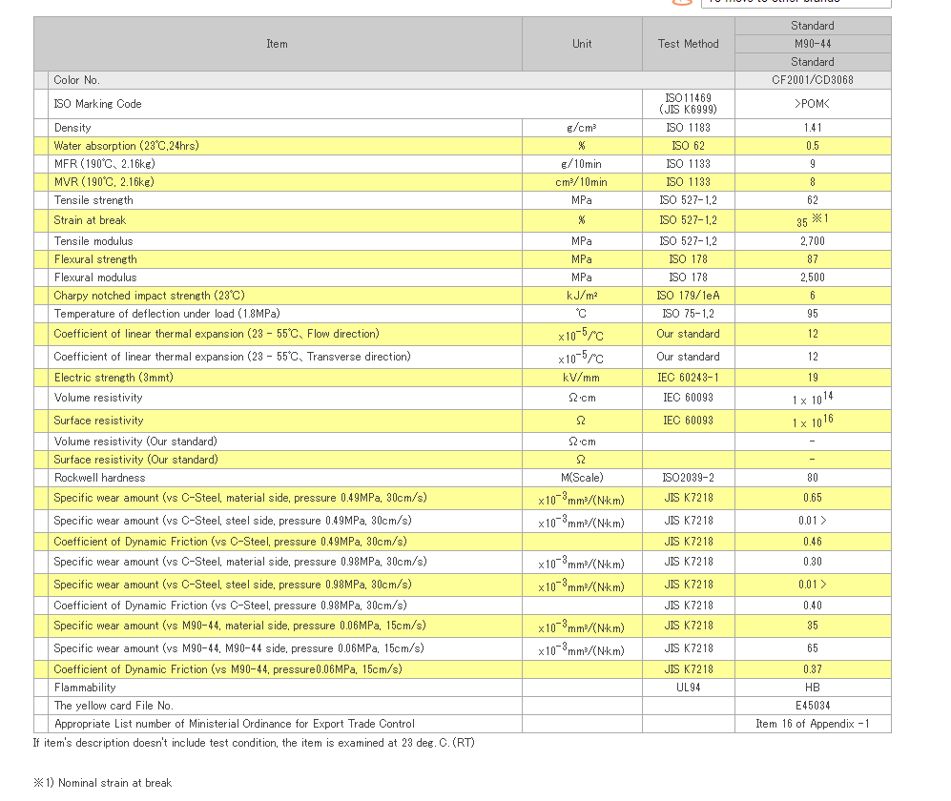951x801 pixels.
Task: Click 'Surface resistivity (Our standard)' label
Action: tap(135, 461)
